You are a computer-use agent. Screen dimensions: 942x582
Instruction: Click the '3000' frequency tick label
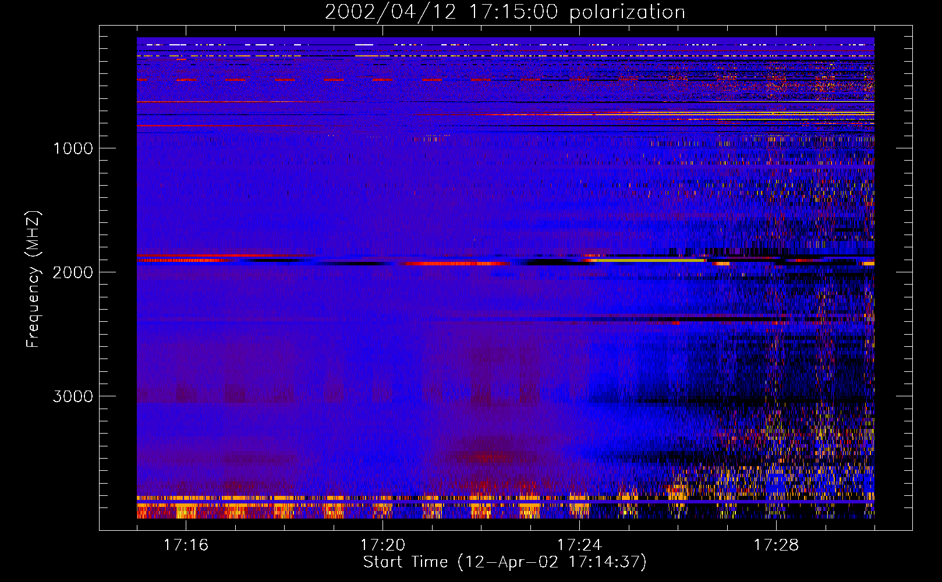[x=73, y=396]
